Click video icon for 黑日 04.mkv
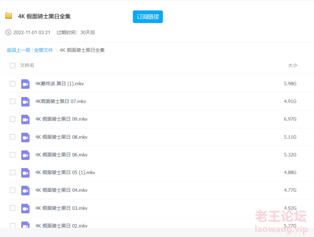Viewport: 314px width, 237px height. tap(26, 190)
